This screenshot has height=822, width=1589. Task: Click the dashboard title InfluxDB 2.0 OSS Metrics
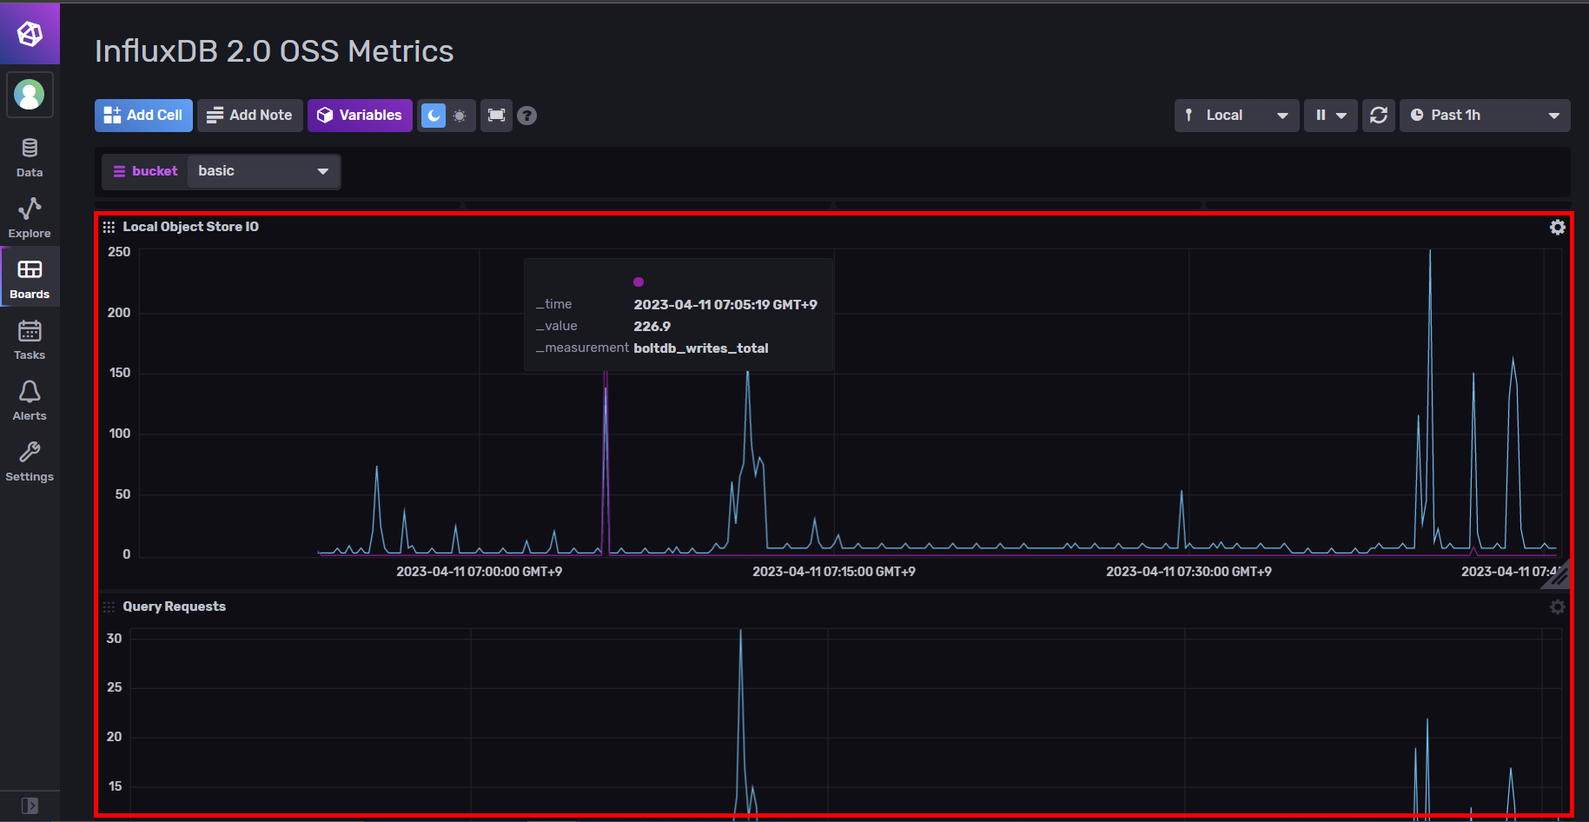coord(274,51)
